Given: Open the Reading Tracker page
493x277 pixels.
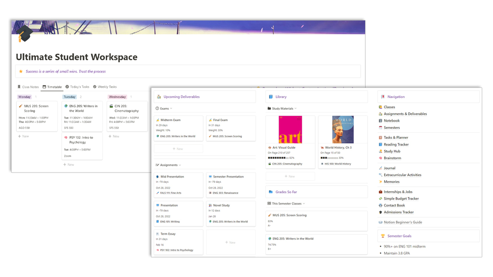Looking at the screenshot, I should point(396,145).
